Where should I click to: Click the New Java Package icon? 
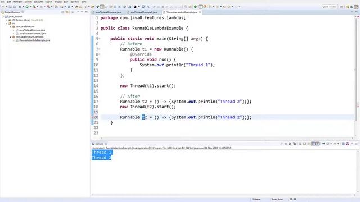(56, 7)
